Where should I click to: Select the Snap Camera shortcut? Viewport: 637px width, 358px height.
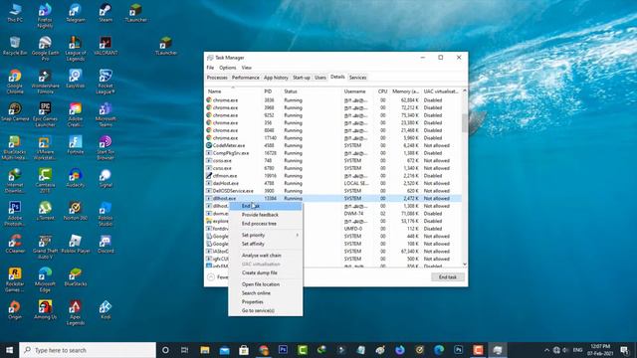click(x=15, y=112)
